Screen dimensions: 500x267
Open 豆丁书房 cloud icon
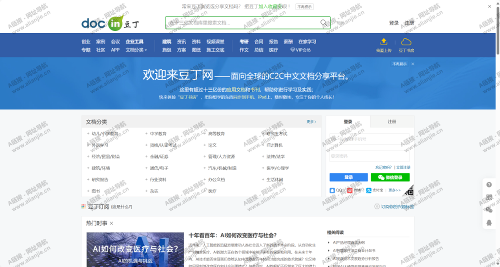(x=406, y=42)
